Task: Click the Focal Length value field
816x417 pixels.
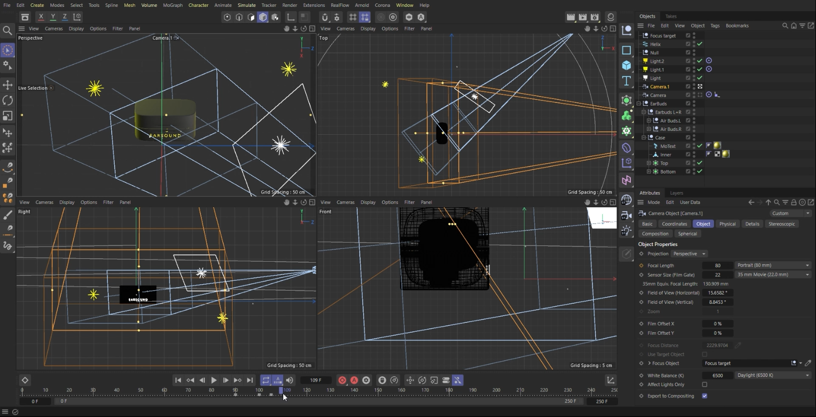Action: click(717, 266)
